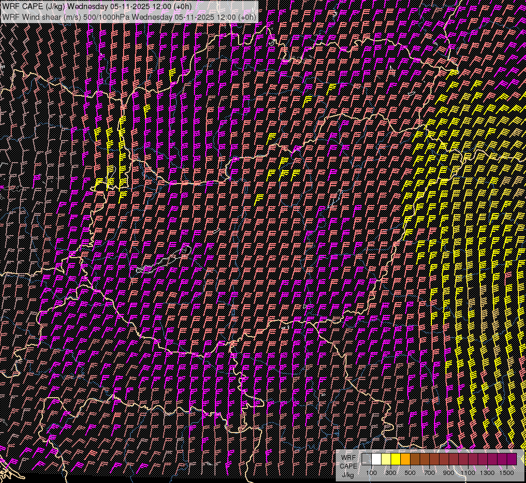
Task: Click the 1500 legend scale label
Action: [x=507, y=473]
